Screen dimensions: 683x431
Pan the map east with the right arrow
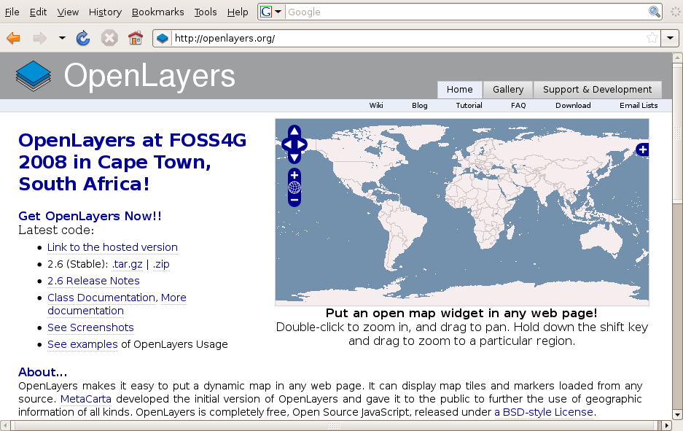(x=303, y=144)
